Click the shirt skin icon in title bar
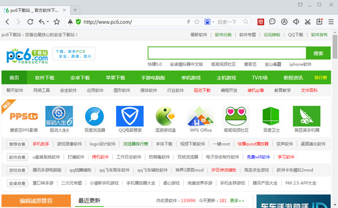The image size is (338, 208). 300,5
